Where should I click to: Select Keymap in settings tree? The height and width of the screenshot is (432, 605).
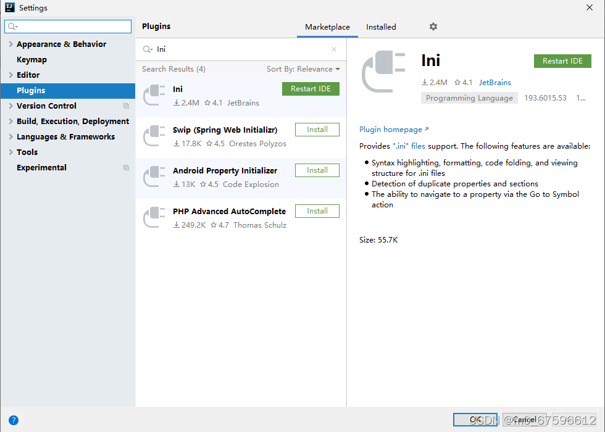coord(31,59)
